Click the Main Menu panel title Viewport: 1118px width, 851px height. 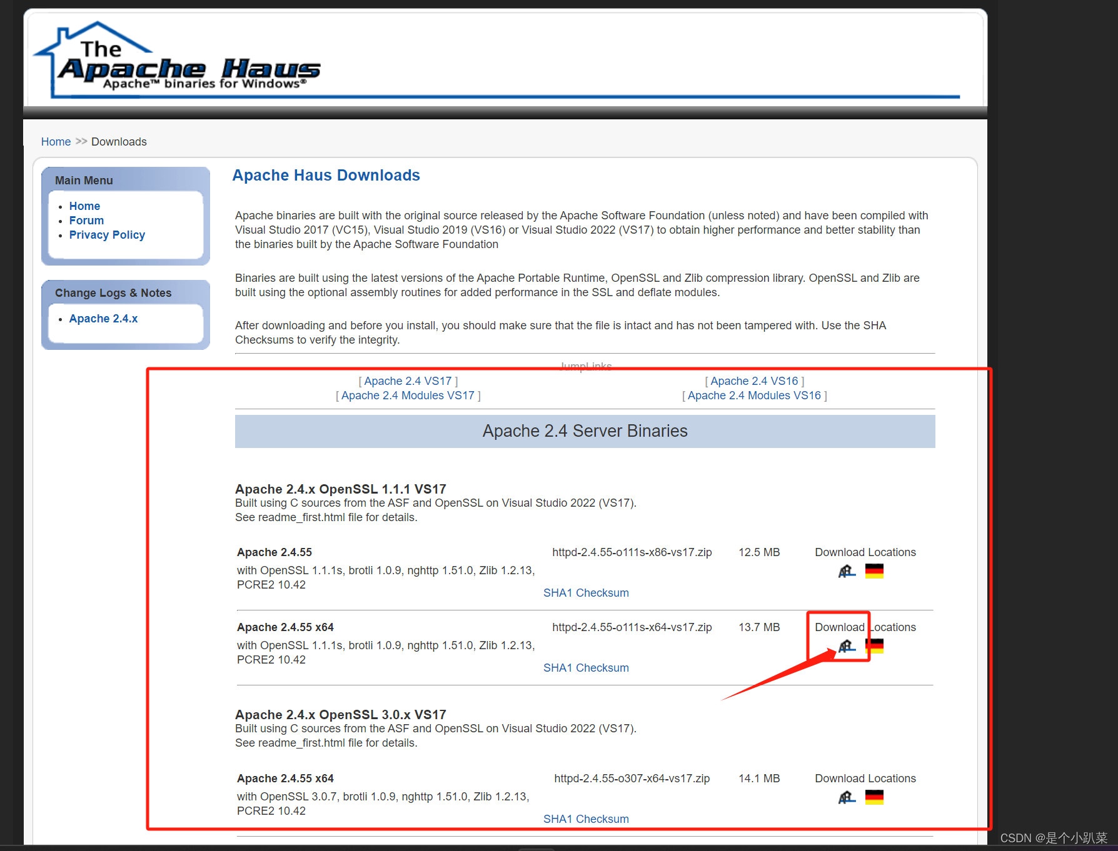(84, 181)
